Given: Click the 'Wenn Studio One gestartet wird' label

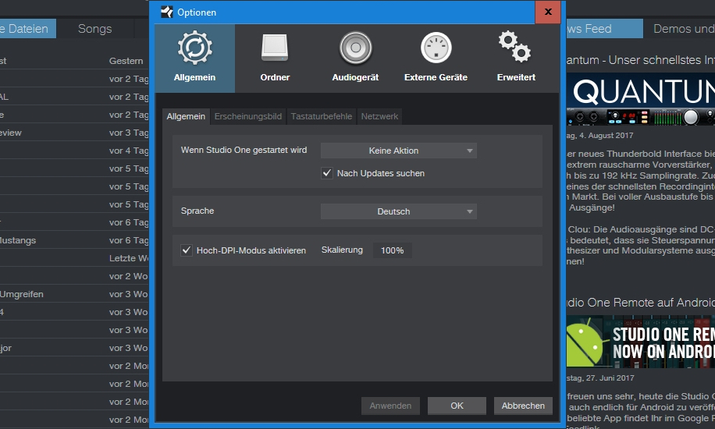Looking at the screenshot, I should (x=244, y=150).
